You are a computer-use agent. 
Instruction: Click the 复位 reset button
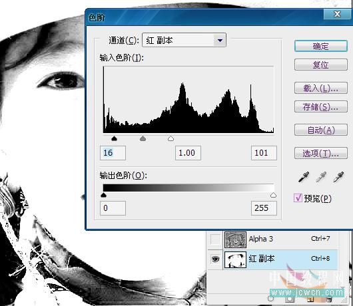point(321,65)
